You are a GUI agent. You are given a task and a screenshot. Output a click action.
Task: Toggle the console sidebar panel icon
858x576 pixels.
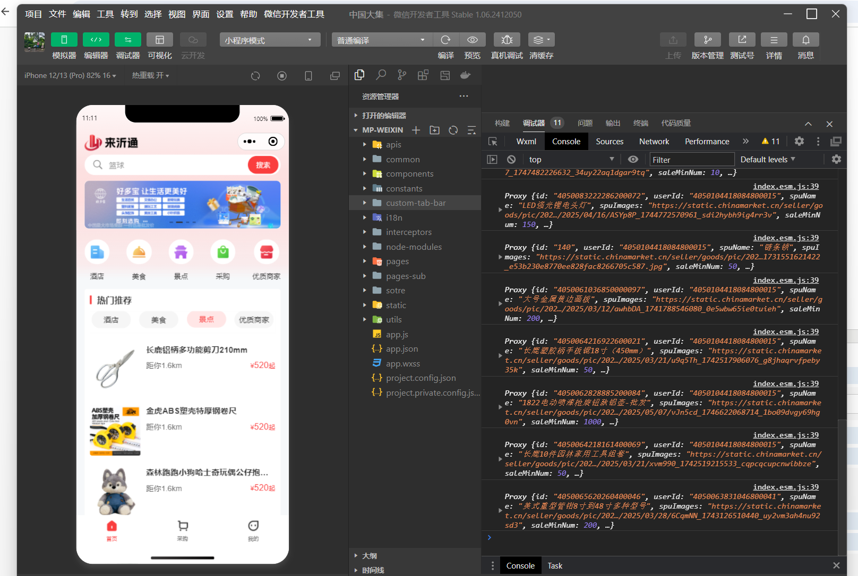pyautogui.click(x=492, y=160)
